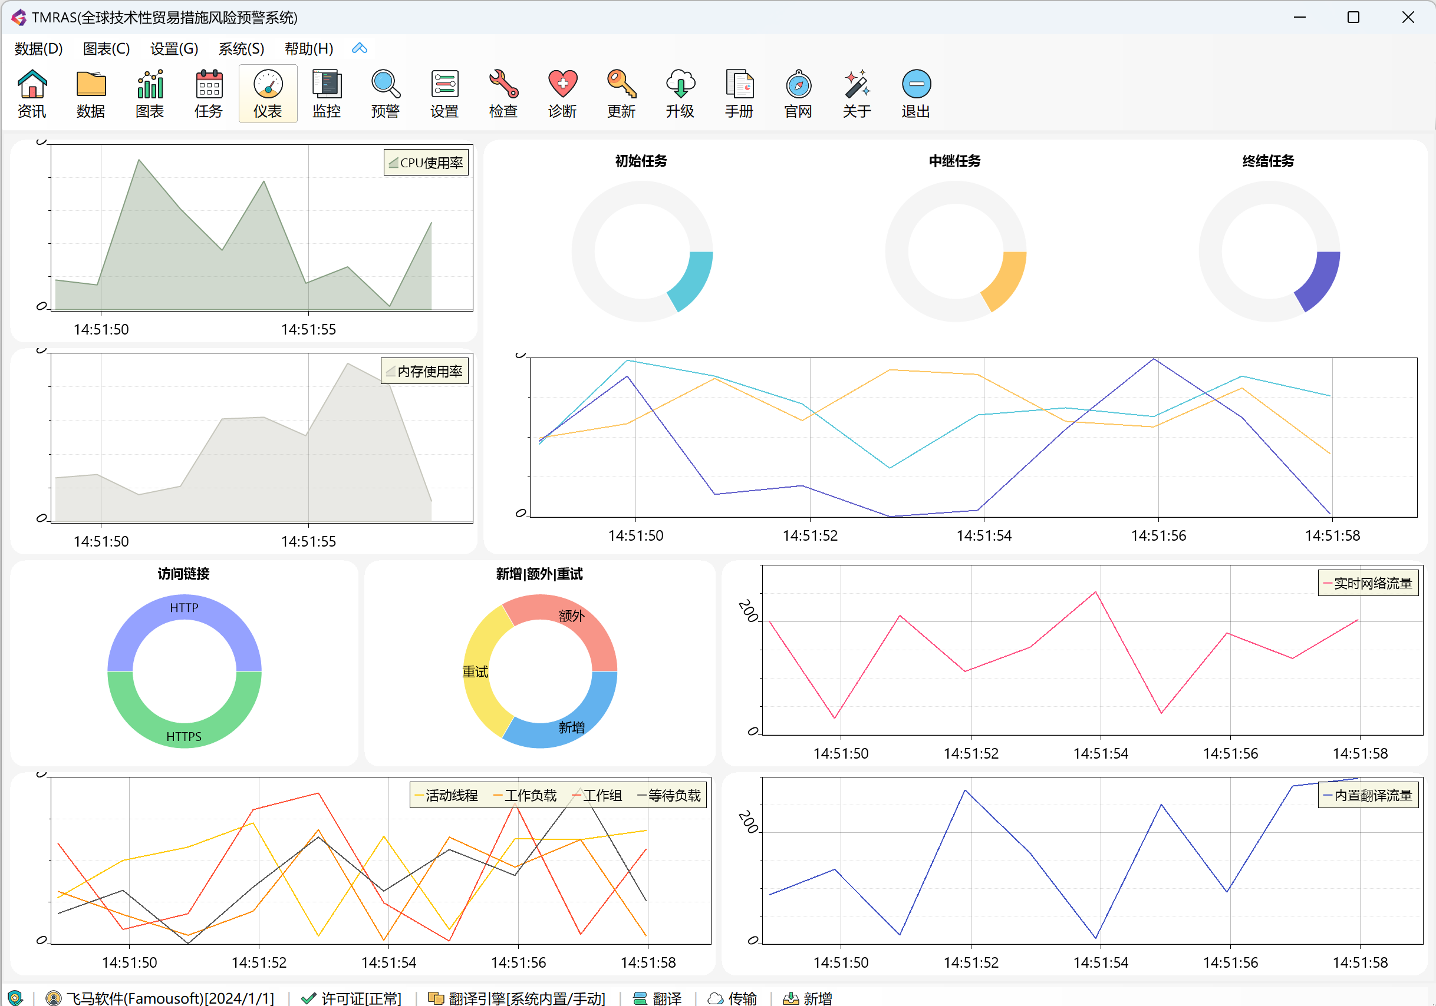1436x1006 pixels.
Task: Open the 设置(G) menu
Action: pos(174,48)
